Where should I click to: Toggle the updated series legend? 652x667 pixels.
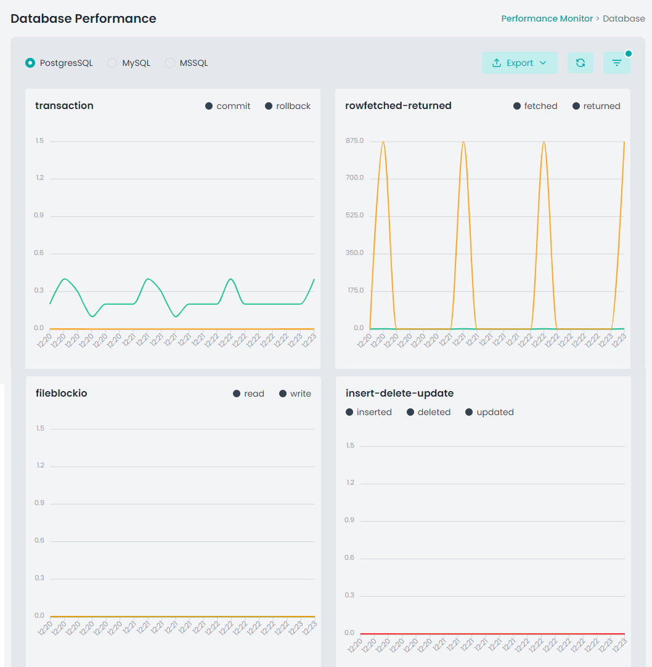tap(489, 412)
